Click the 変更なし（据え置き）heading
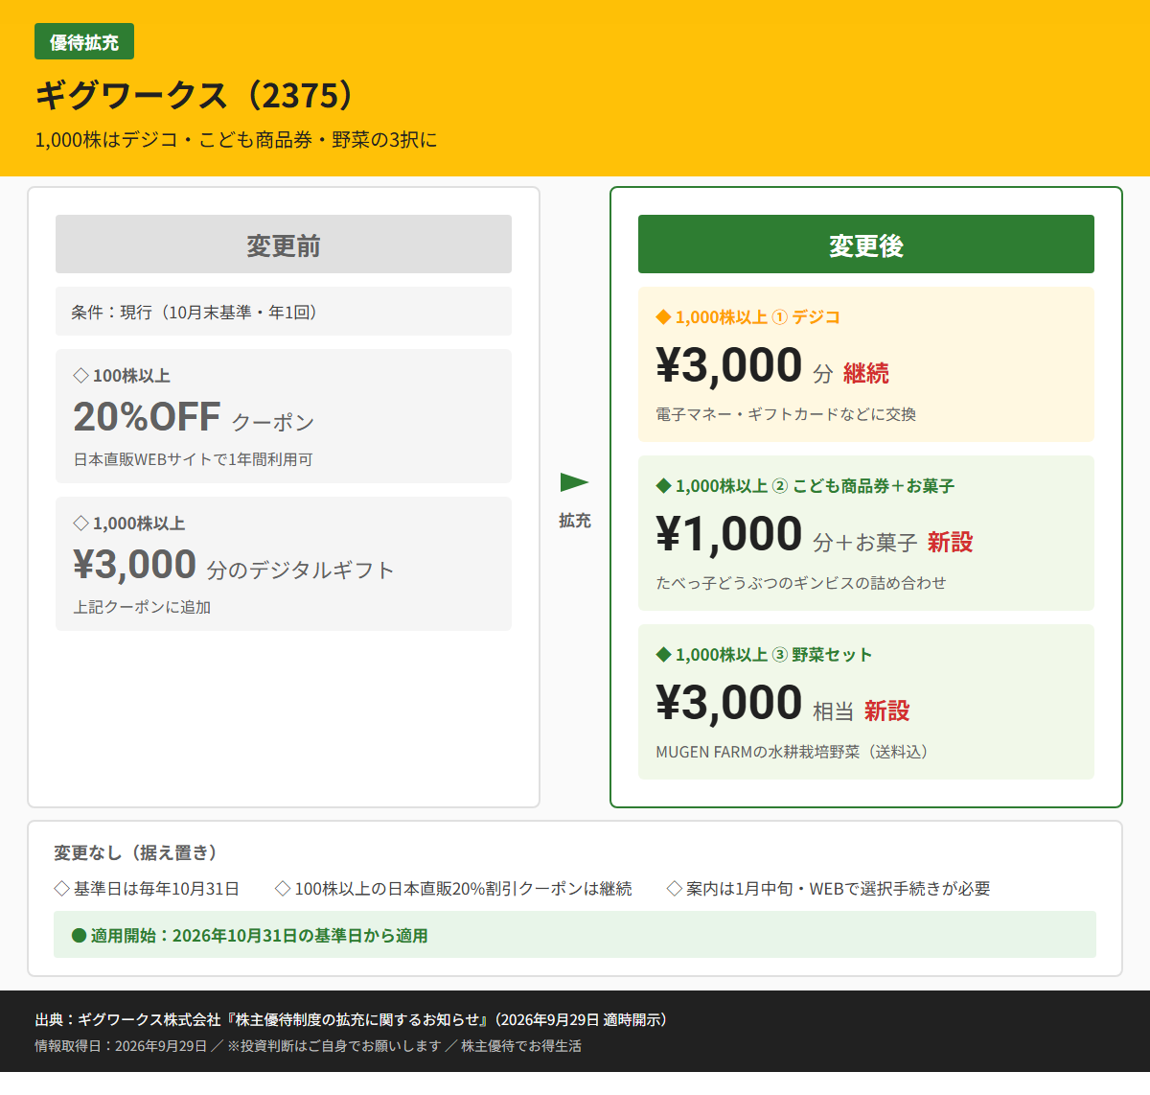 [135, 852]
